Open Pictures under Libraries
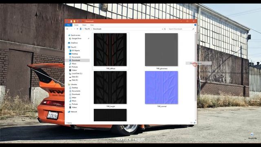This screenshot has height=147, width=261. 75,104
